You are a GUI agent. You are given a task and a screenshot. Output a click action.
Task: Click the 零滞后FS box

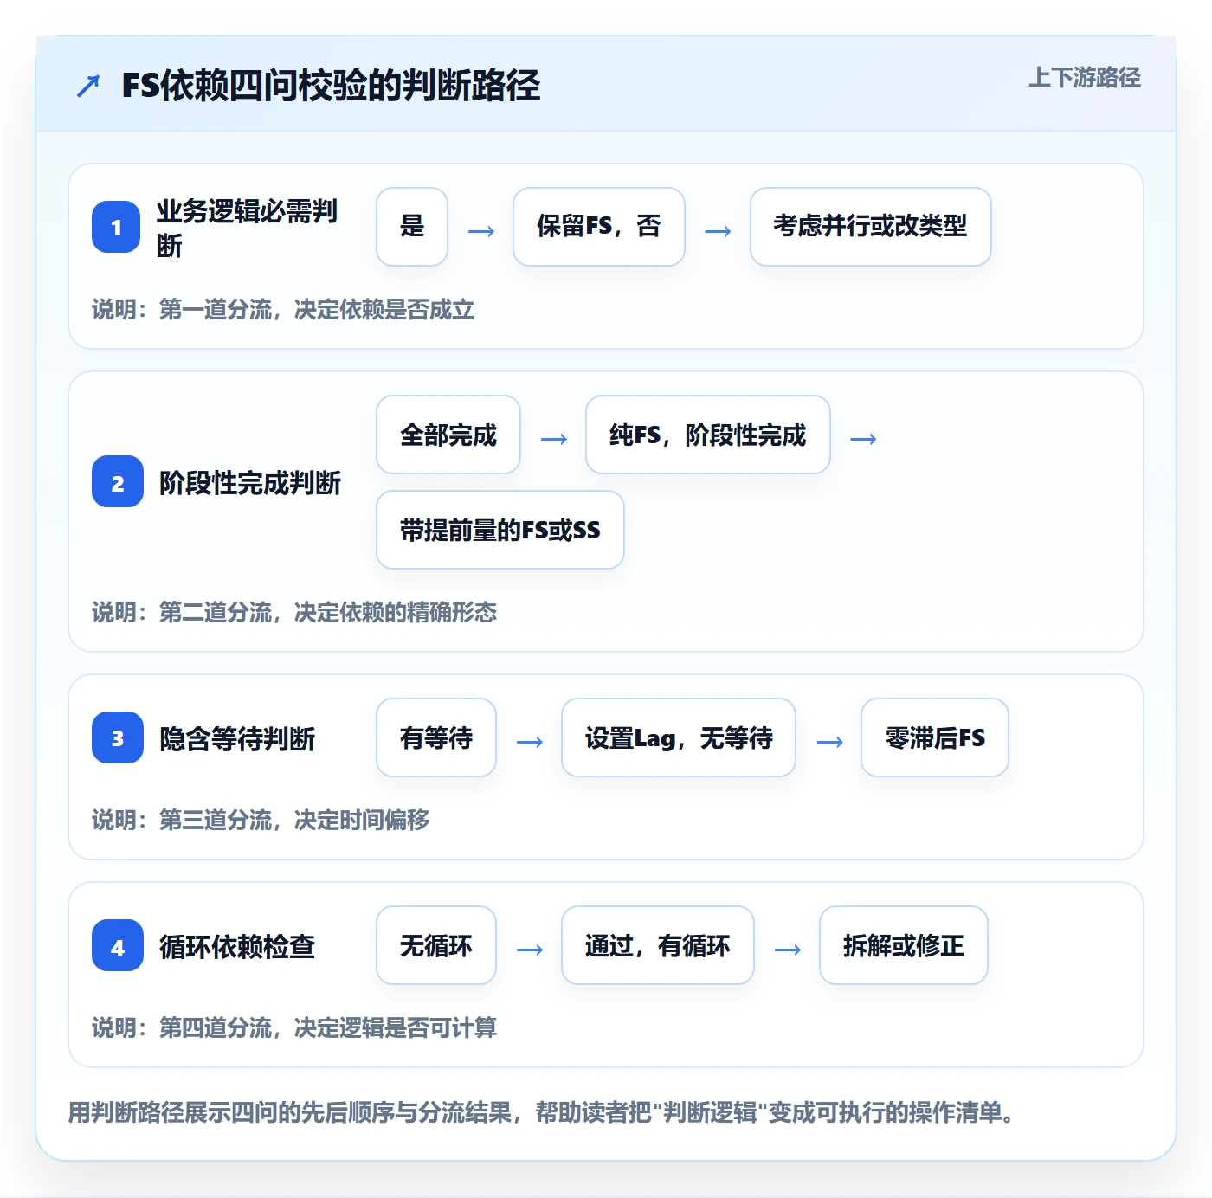[935, 737]
